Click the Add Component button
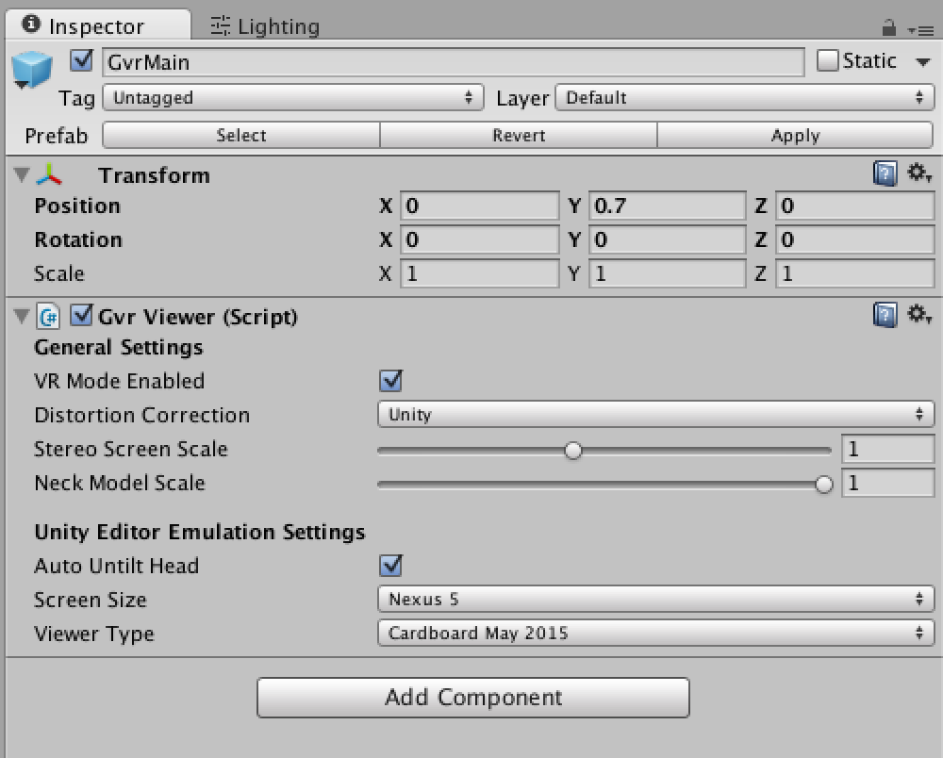The image size is (943, 758). point(473,698)
